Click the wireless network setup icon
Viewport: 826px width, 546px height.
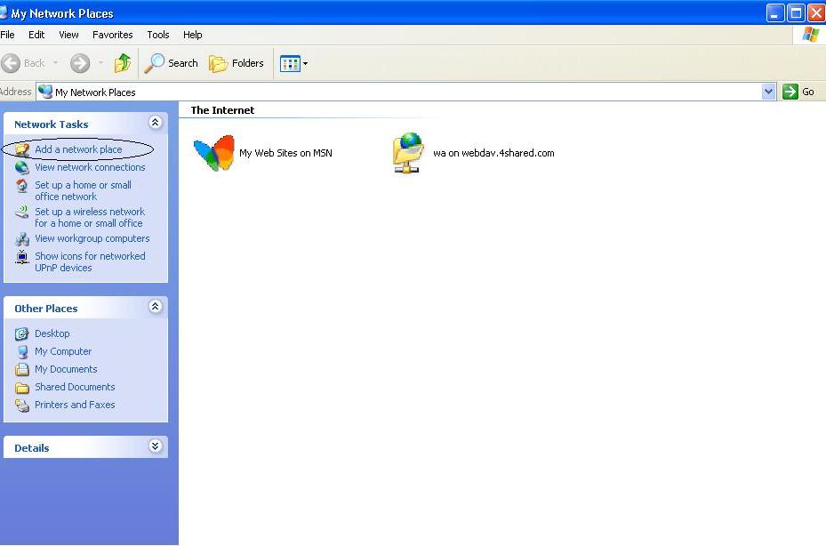point(21,212)
